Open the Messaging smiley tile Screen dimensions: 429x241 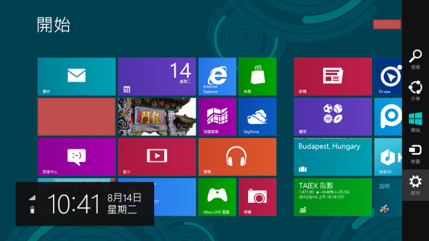[76, 157]
